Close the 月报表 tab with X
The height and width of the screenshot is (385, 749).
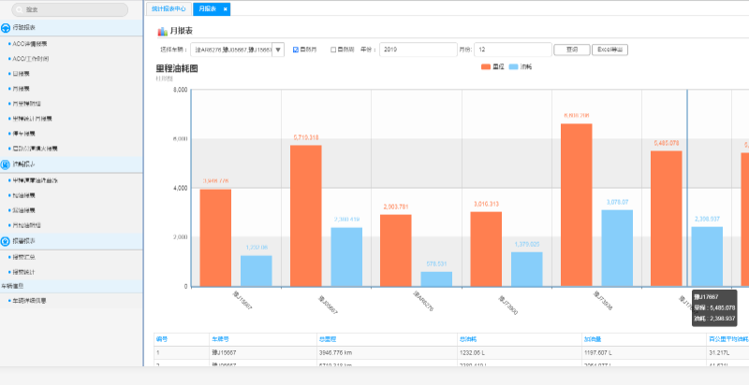[x=225, y=8]
